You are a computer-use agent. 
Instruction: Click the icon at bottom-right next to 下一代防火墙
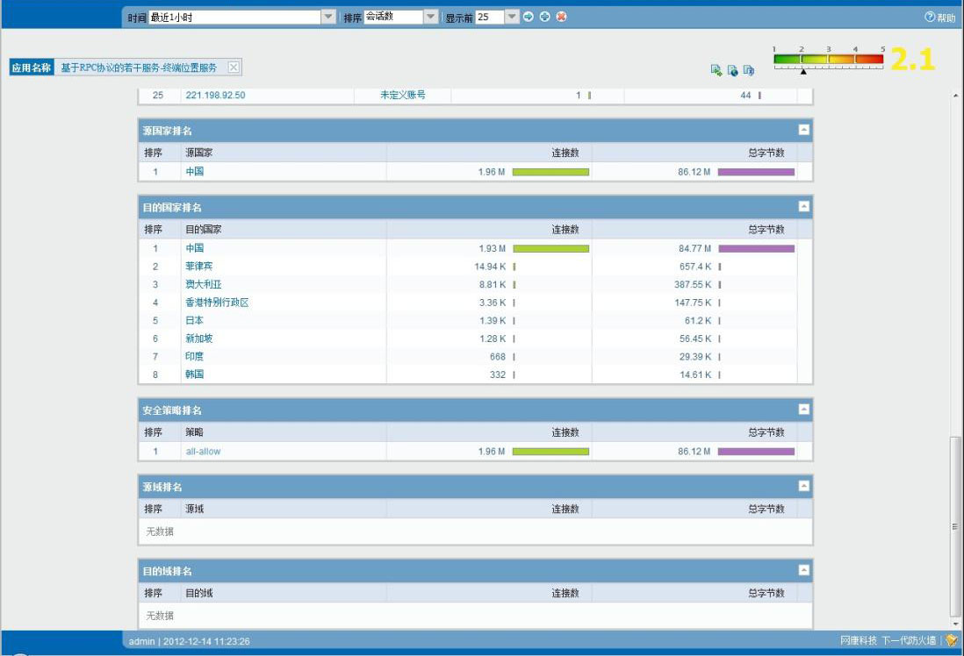pyautogui.click(x=952, y=640)
